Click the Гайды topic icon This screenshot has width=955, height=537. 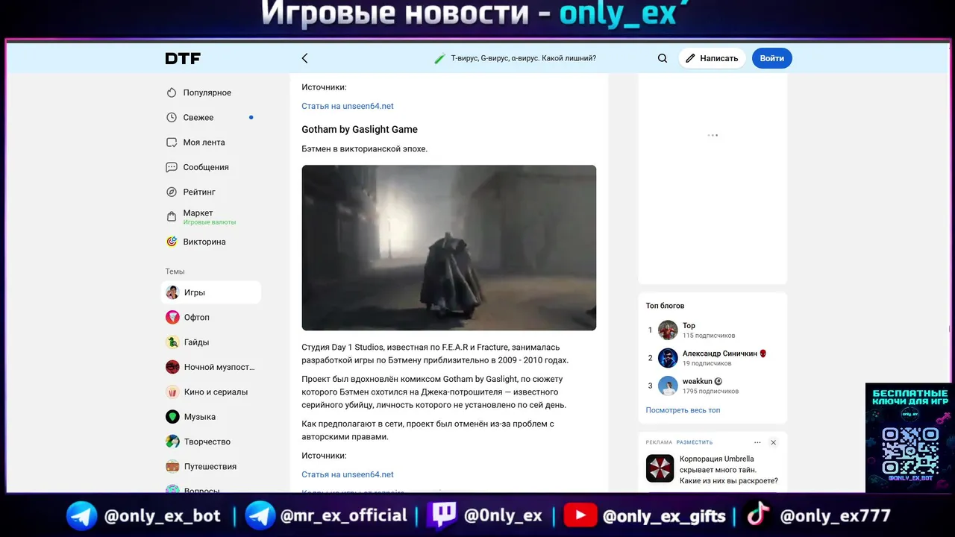tap(172, 342)
